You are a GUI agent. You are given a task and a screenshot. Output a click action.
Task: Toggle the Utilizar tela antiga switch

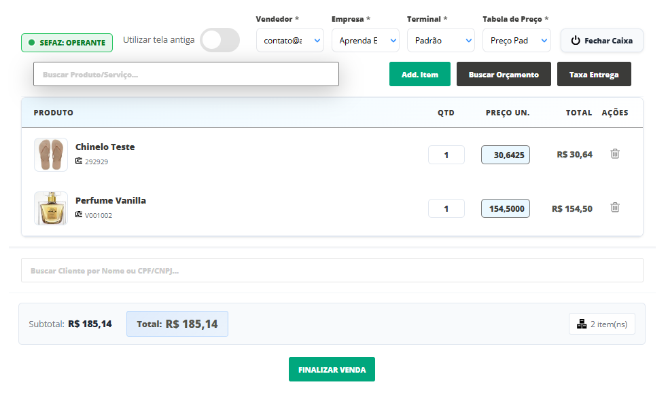coord(219,40)
